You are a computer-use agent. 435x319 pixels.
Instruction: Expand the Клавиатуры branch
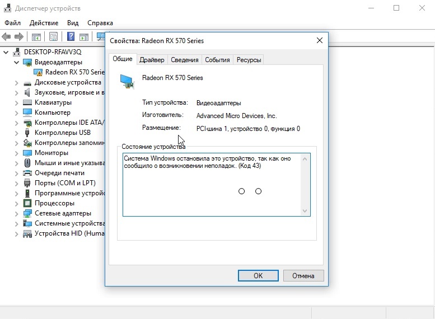click(17, 103)
